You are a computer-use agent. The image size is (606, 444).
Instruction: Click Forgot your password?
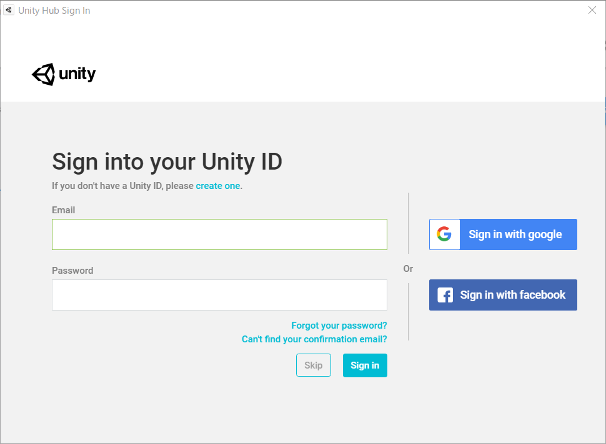point(339,325)
